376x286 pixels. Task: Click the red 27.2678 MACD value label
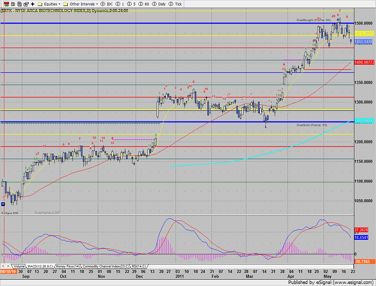pos(361,230)
